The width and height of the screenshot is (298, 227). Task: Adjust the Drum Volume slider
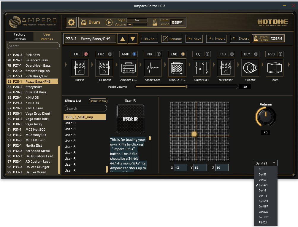tap(137, 25)
